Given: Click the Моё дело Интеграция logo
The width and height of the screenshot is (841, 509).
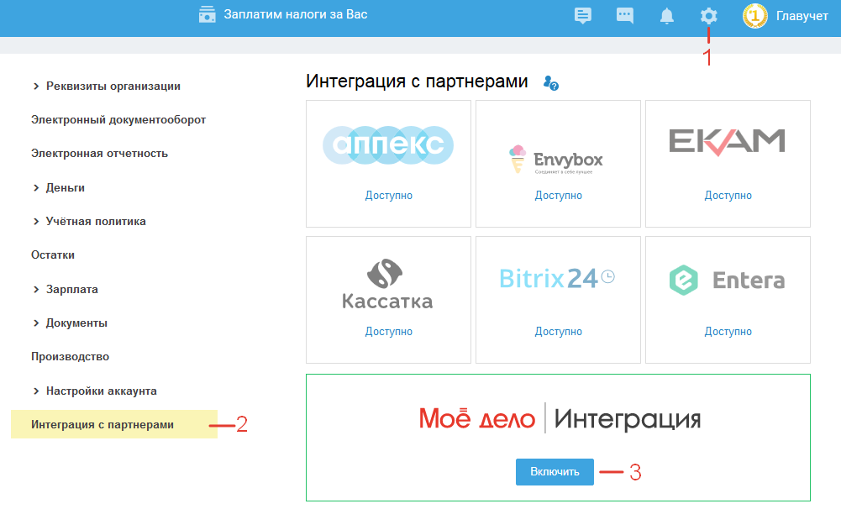Looking at the screenshot, I should [x=560, y=418].
